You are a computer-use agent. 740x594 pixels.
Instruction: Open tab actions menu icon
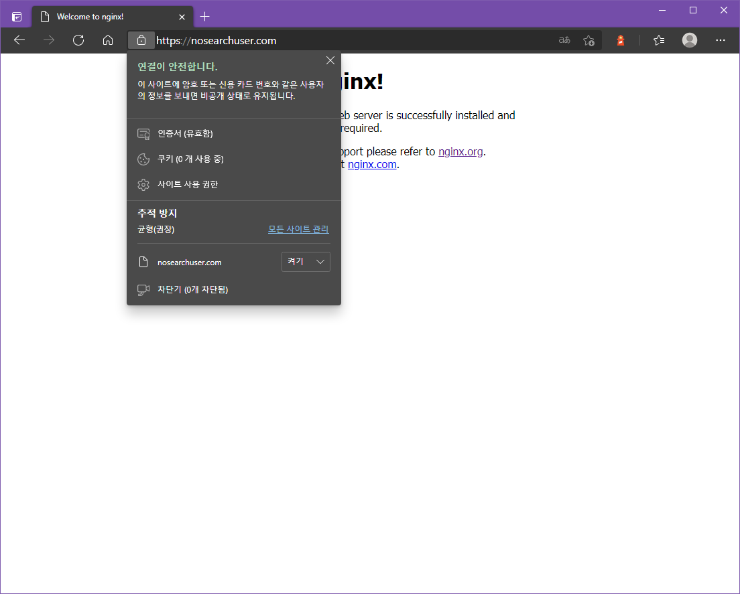click(x=17, y=17)
